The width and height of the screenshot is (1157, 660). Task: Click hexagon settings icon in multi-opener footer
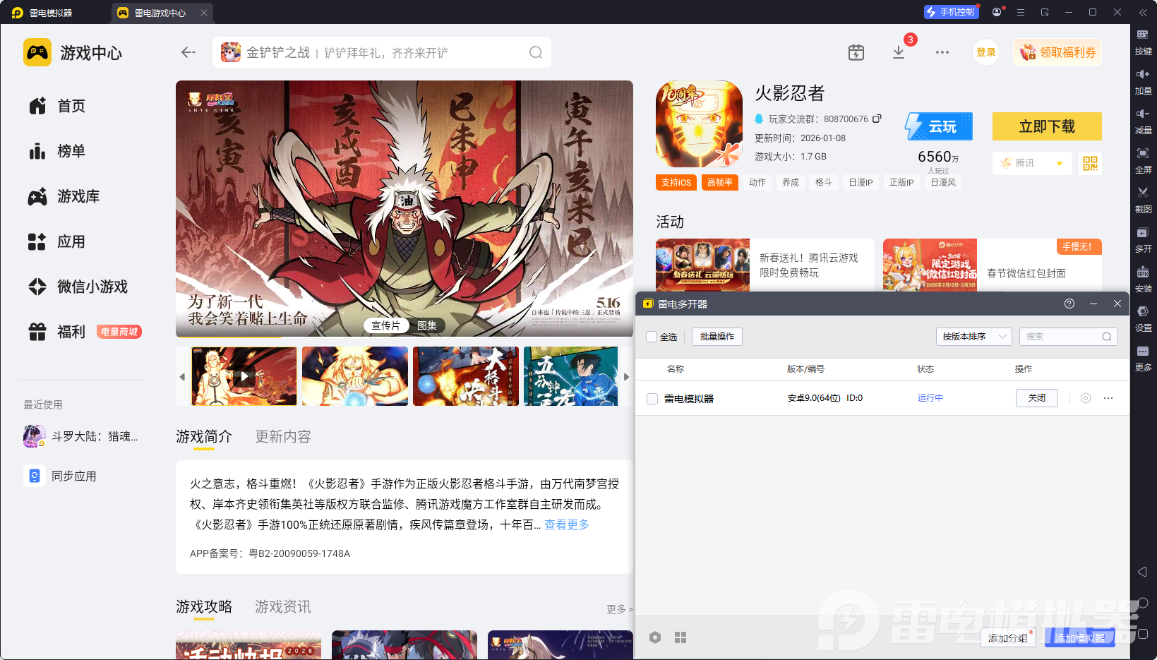click(655, 637)
